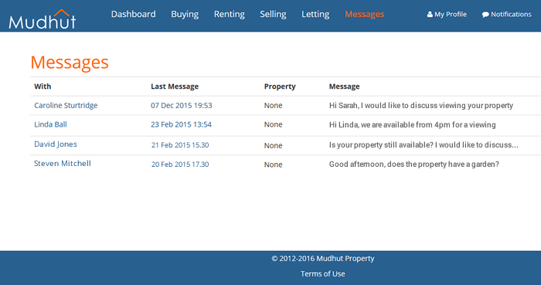Select the 20 Feb 2015 17.30 date link
Viewport: 541px width, 285px height.
click(x=180, y=165)
